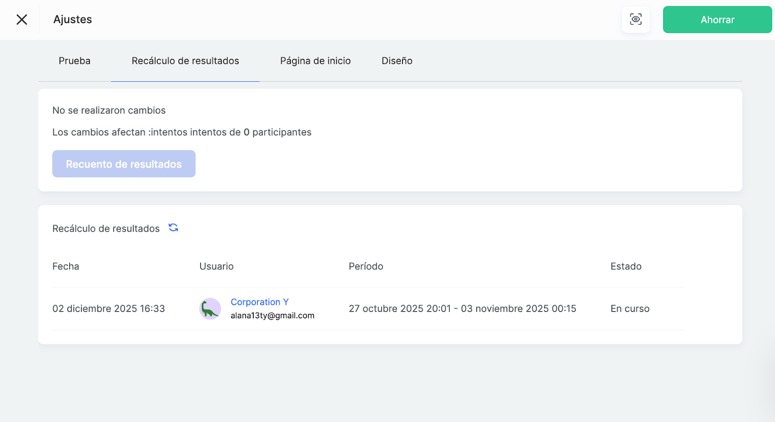Click the Fecha column header
This screenshot has width=775, height=422.
point(66,266)
